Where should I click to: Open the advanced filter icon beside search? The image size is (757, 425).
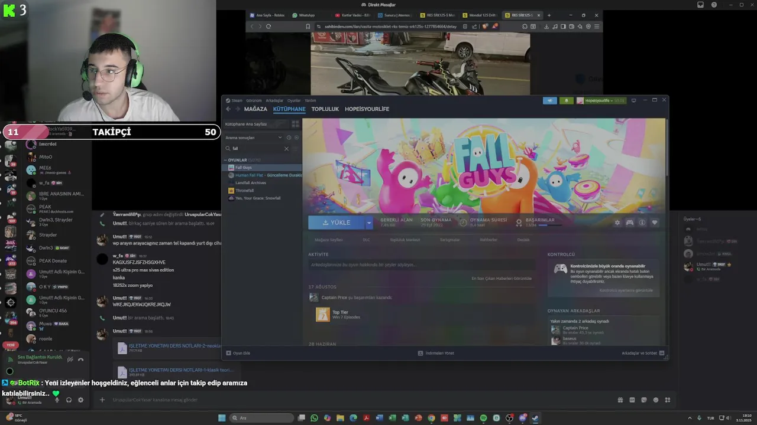click(296, 149)
